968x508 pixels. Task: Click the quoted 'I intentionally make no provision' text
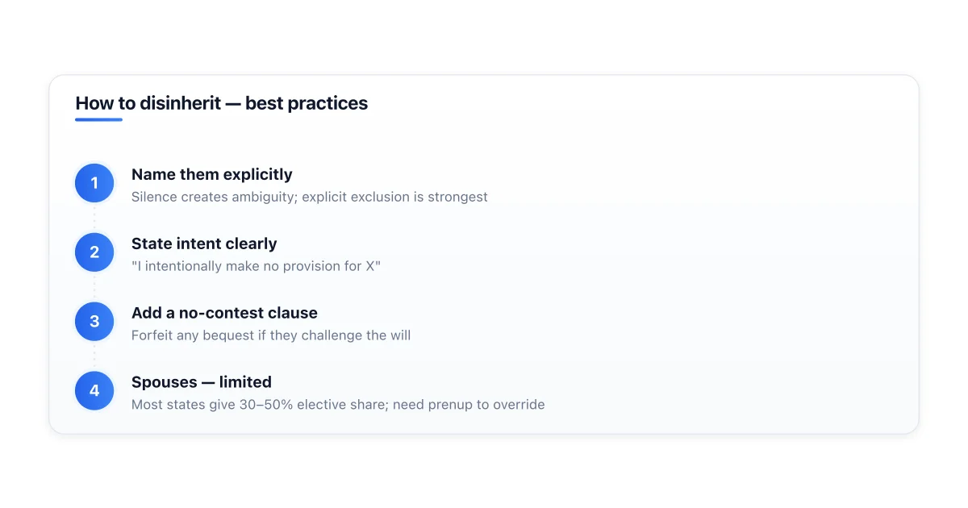pyautogui.click(x=256, y=266)
